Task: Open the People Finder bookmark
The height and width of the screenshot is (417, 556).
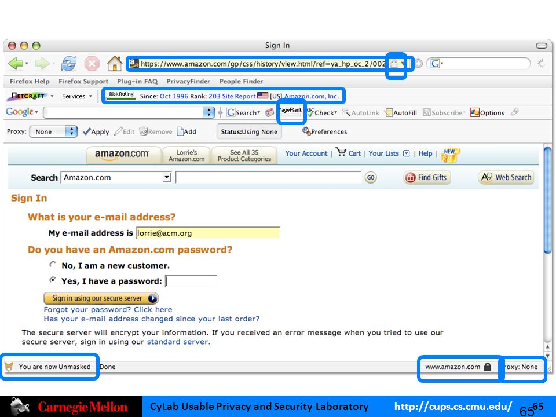Action: pos(241,81)
